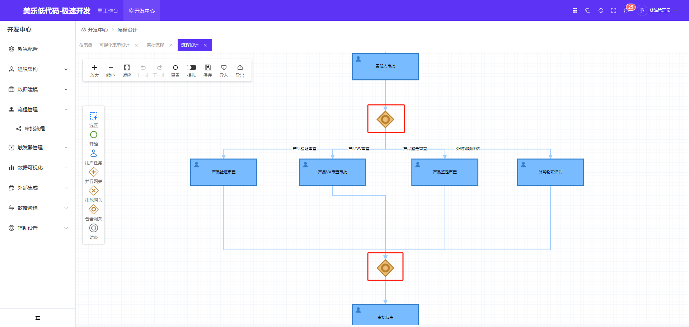Open the 工作台 top navigation item
The image size is (689, 327).
(108, 11)
